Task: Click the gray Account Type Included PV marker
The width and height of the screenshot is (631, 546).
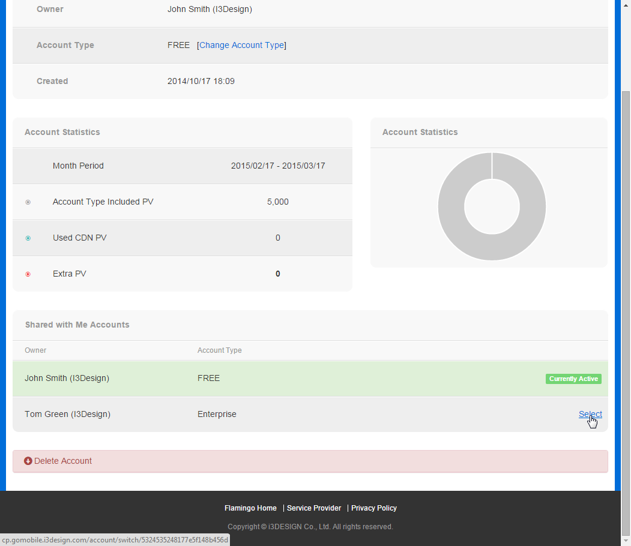Action: (28, 202)
